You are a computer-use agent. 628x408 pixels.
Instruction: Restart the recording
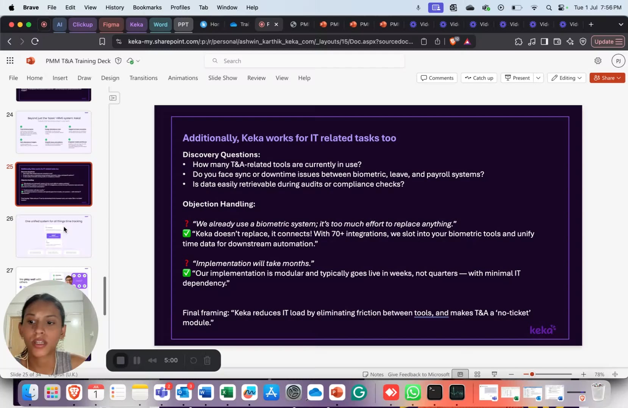point(193,360)
